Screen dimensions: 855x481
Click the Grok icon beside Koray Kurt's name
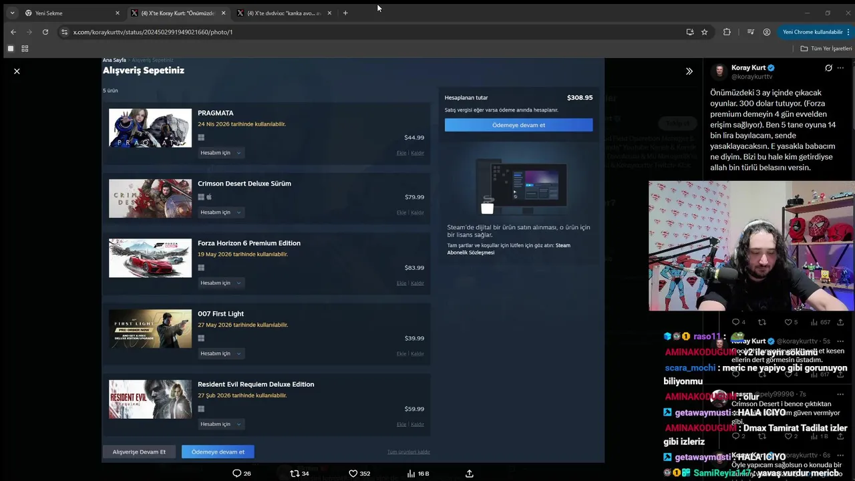[828, 68]
